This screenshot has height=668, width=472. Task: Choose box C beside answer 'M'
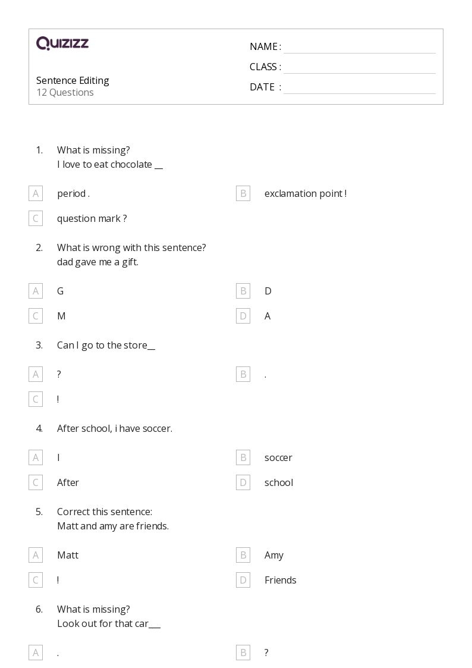click(36, 316)
